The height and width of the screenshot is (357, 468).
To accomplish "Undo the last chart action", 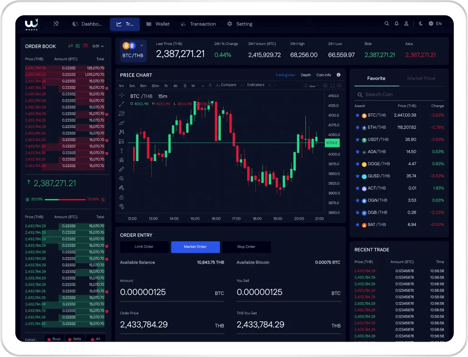I will (270, 85).
